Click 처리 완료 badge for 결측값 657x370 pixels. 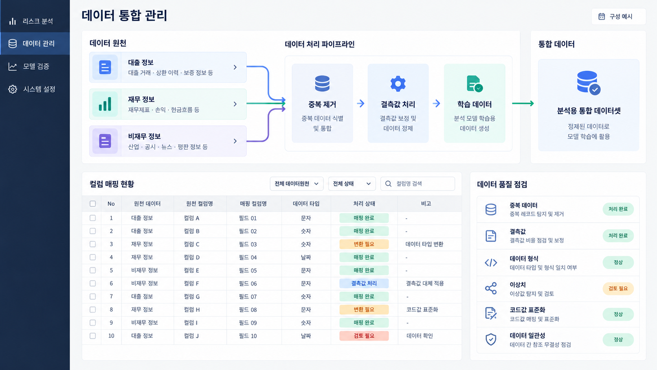[x=618, y=236]
